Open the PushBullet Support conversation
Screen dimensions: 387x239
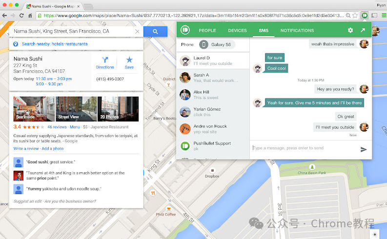(x=213, y=146)
